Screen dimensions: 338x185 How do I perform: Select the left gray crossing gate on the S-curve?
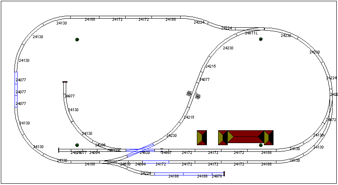(x=189, y=94)
